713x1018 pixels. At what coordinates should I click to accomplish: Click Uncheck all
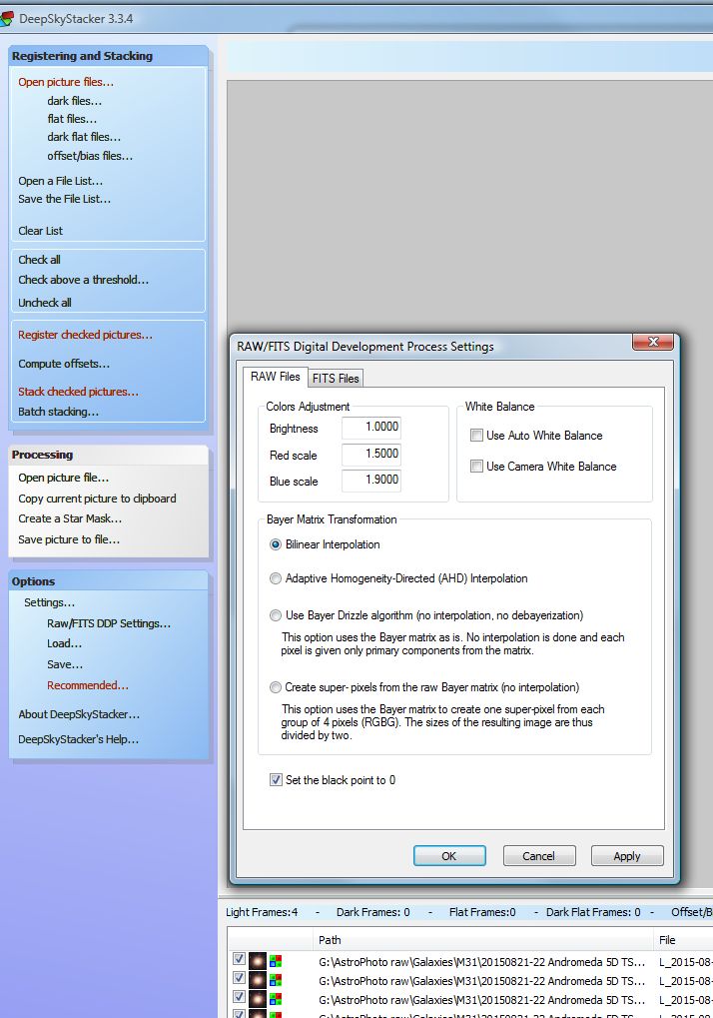click(45, 303)
